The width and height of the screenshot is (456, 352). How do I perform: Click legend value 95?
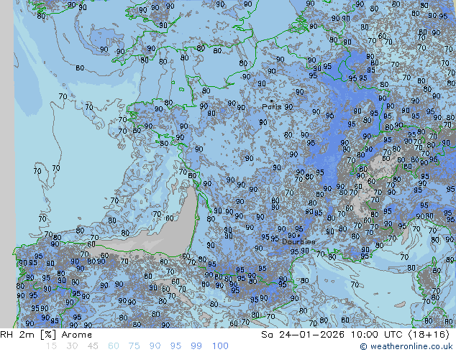click(x=175, y=346)
